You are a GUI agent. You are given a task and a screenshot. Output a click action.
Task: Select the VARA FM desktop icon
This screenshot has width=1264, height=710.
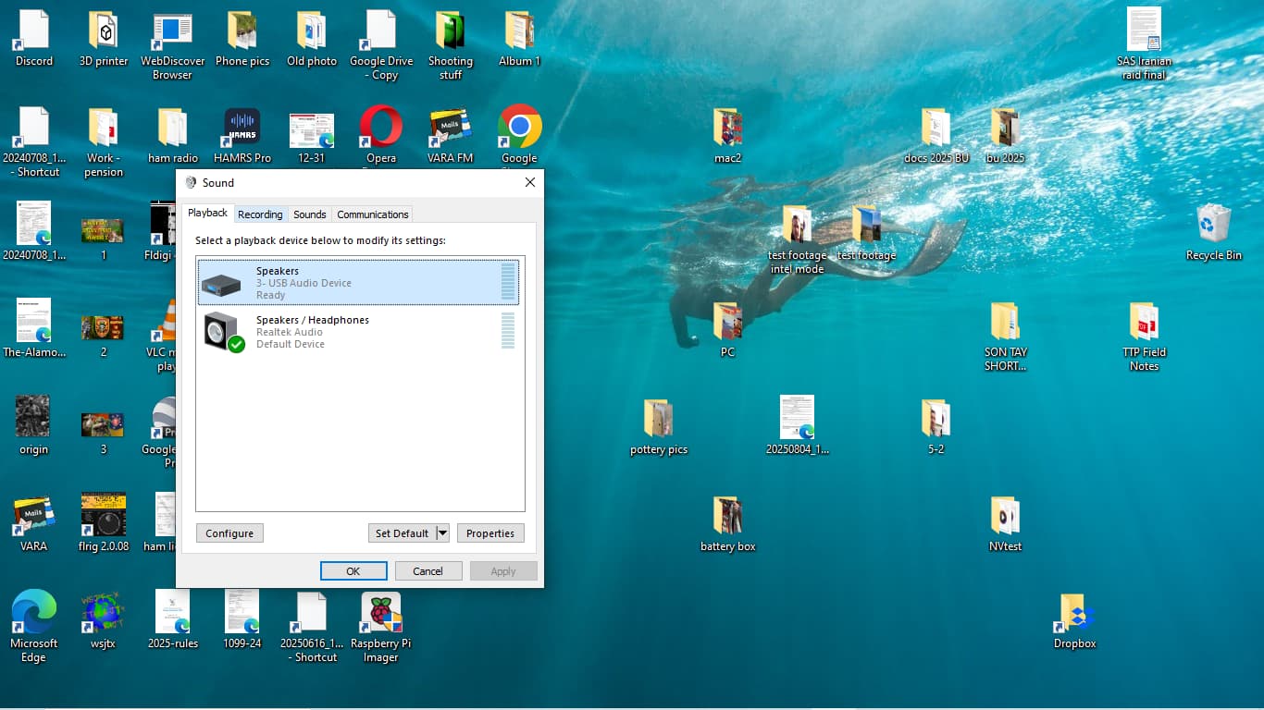point(450,128)
